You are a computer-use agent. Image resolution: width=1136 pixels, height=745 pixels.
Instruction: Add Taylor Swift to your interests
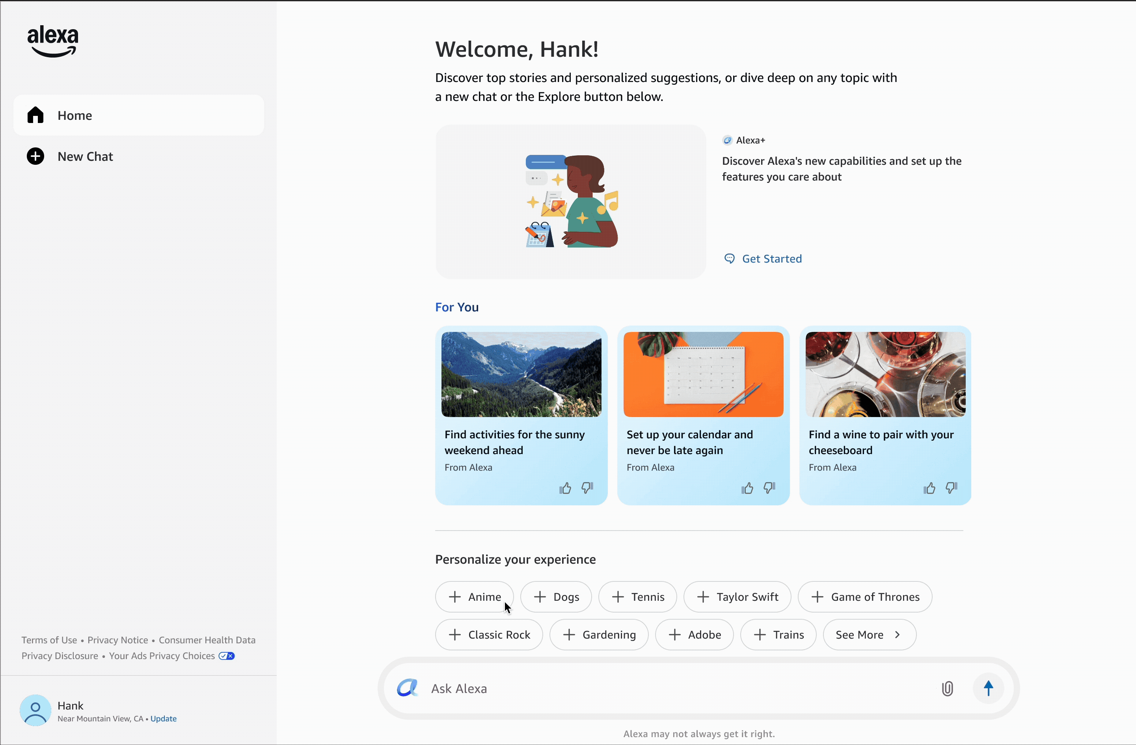[737, 596]
